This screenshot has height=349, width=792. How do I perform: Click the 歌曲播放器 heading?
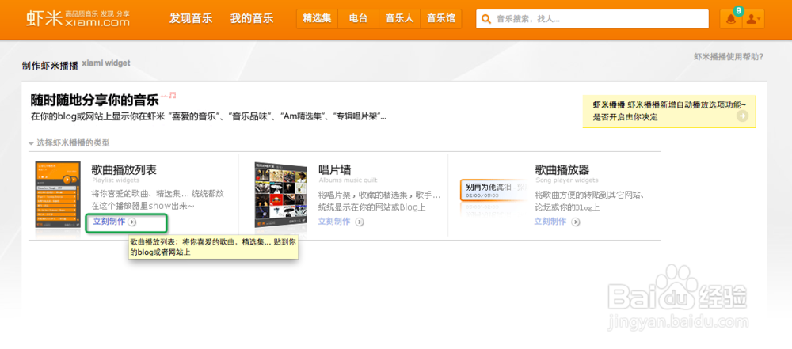click(x=562, y=169)
